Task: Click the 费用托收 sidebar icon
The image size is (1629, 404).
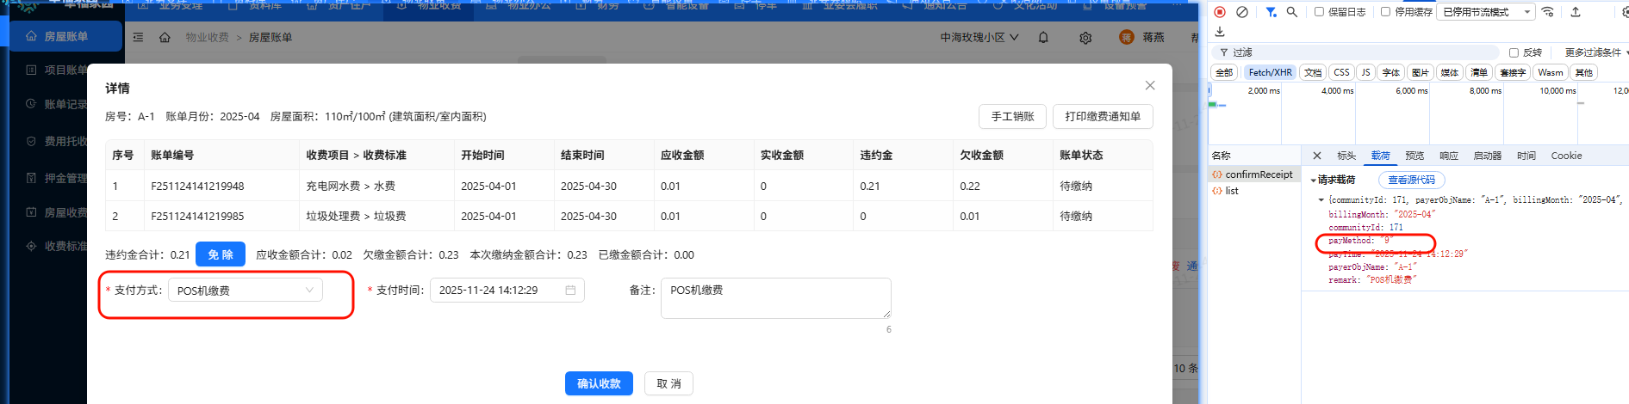Action: point(31,141)
